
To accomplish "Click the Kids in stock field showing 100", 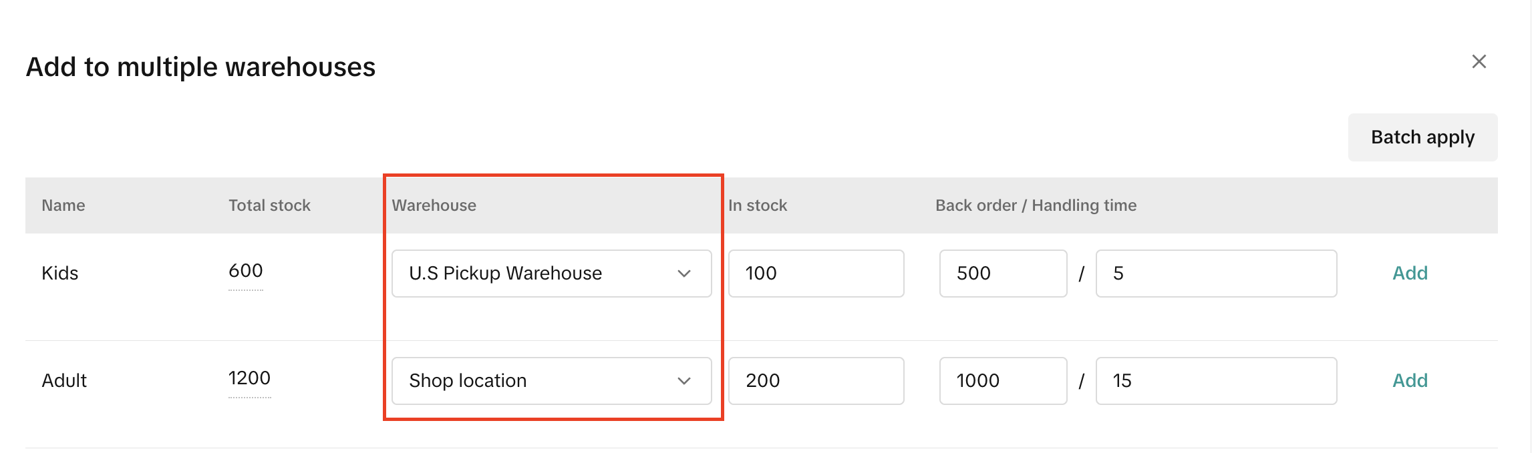I will click(x=816, y=274).
